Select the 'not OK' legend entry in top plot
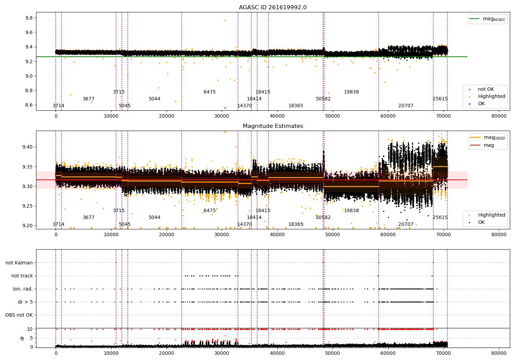This screenshot has width=515, height=361. click(x=481, y=89)
